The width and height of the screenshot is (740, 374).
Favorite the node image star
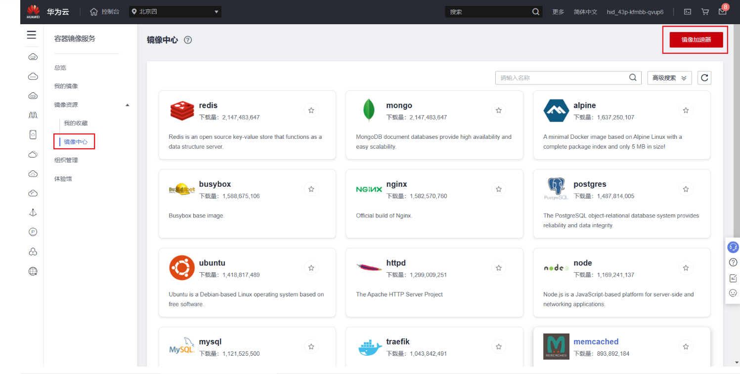pyautogui.click(x=686, y=268)
